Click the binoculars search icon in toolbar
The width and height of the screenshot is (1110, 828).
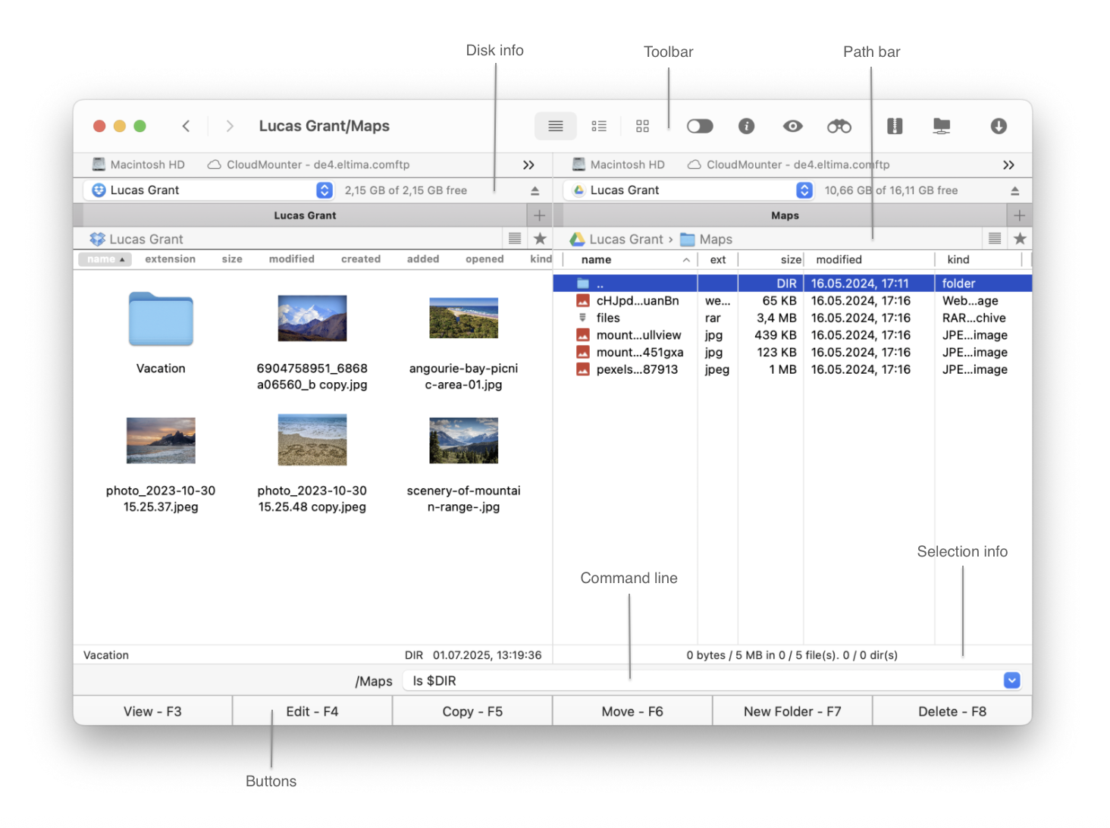(x=839, y=127)
